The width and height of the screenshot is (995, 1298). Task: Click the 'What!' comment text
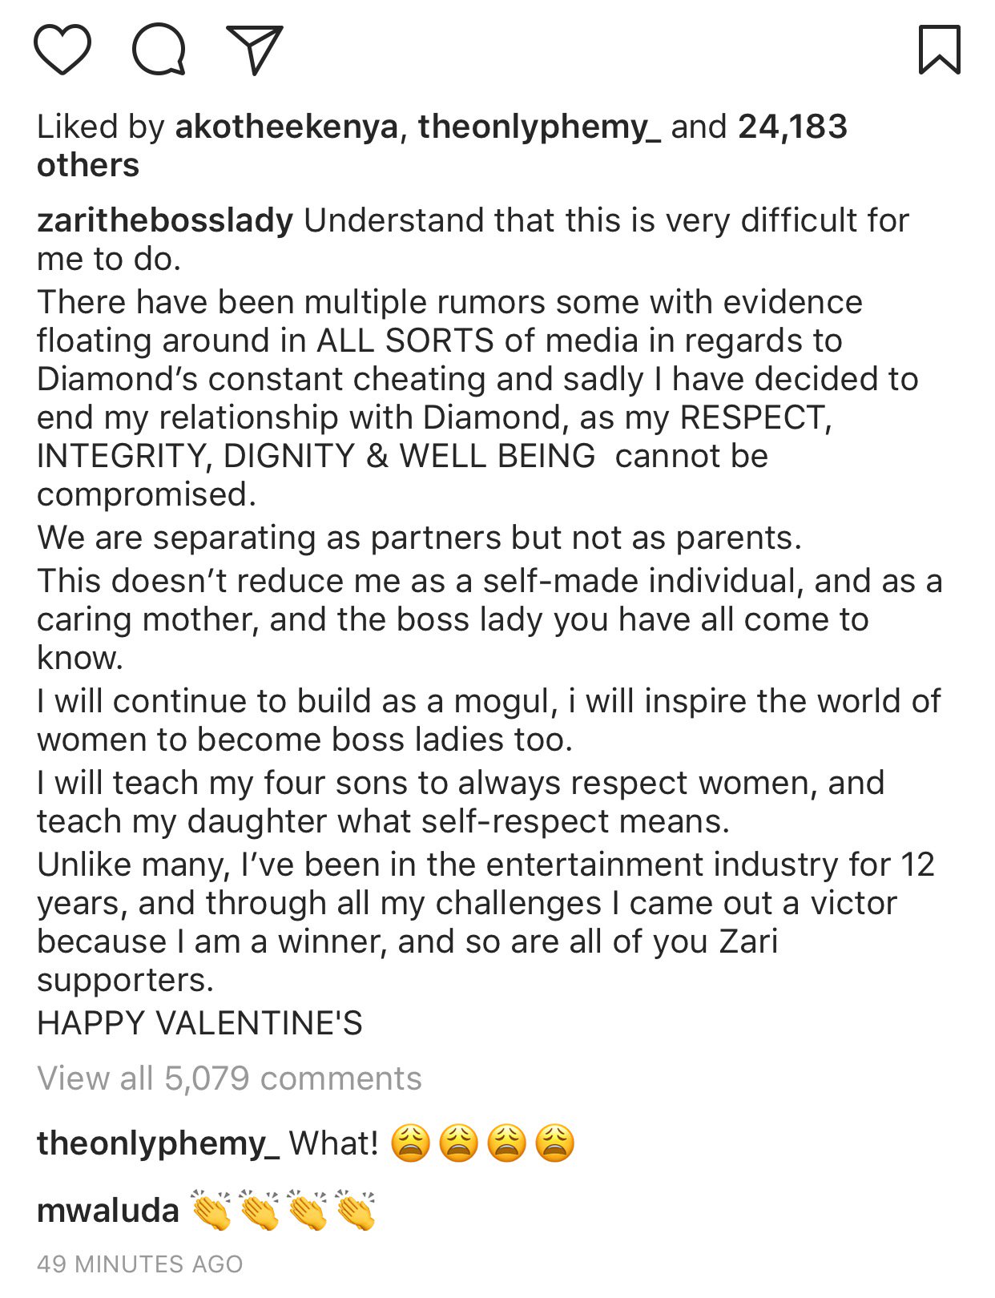[x=333, y=1143]
